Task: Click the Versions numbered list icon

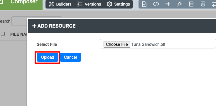Action: click(80, 4)
